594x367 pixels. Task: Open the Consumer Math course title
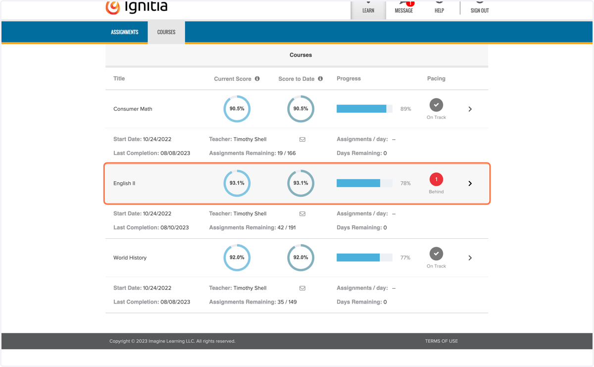pos(133,109)
